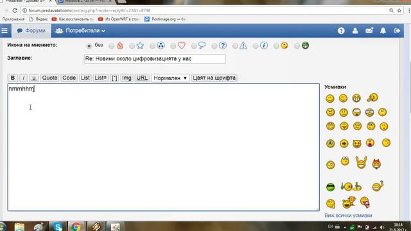Insert the cool sunglasses smiley
Viewport: 411px width, 231px height.
(x=370, y=113)
